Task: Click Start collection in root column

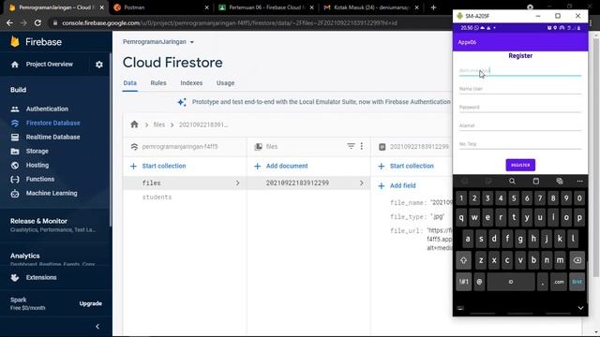Action: coord(158,166)
